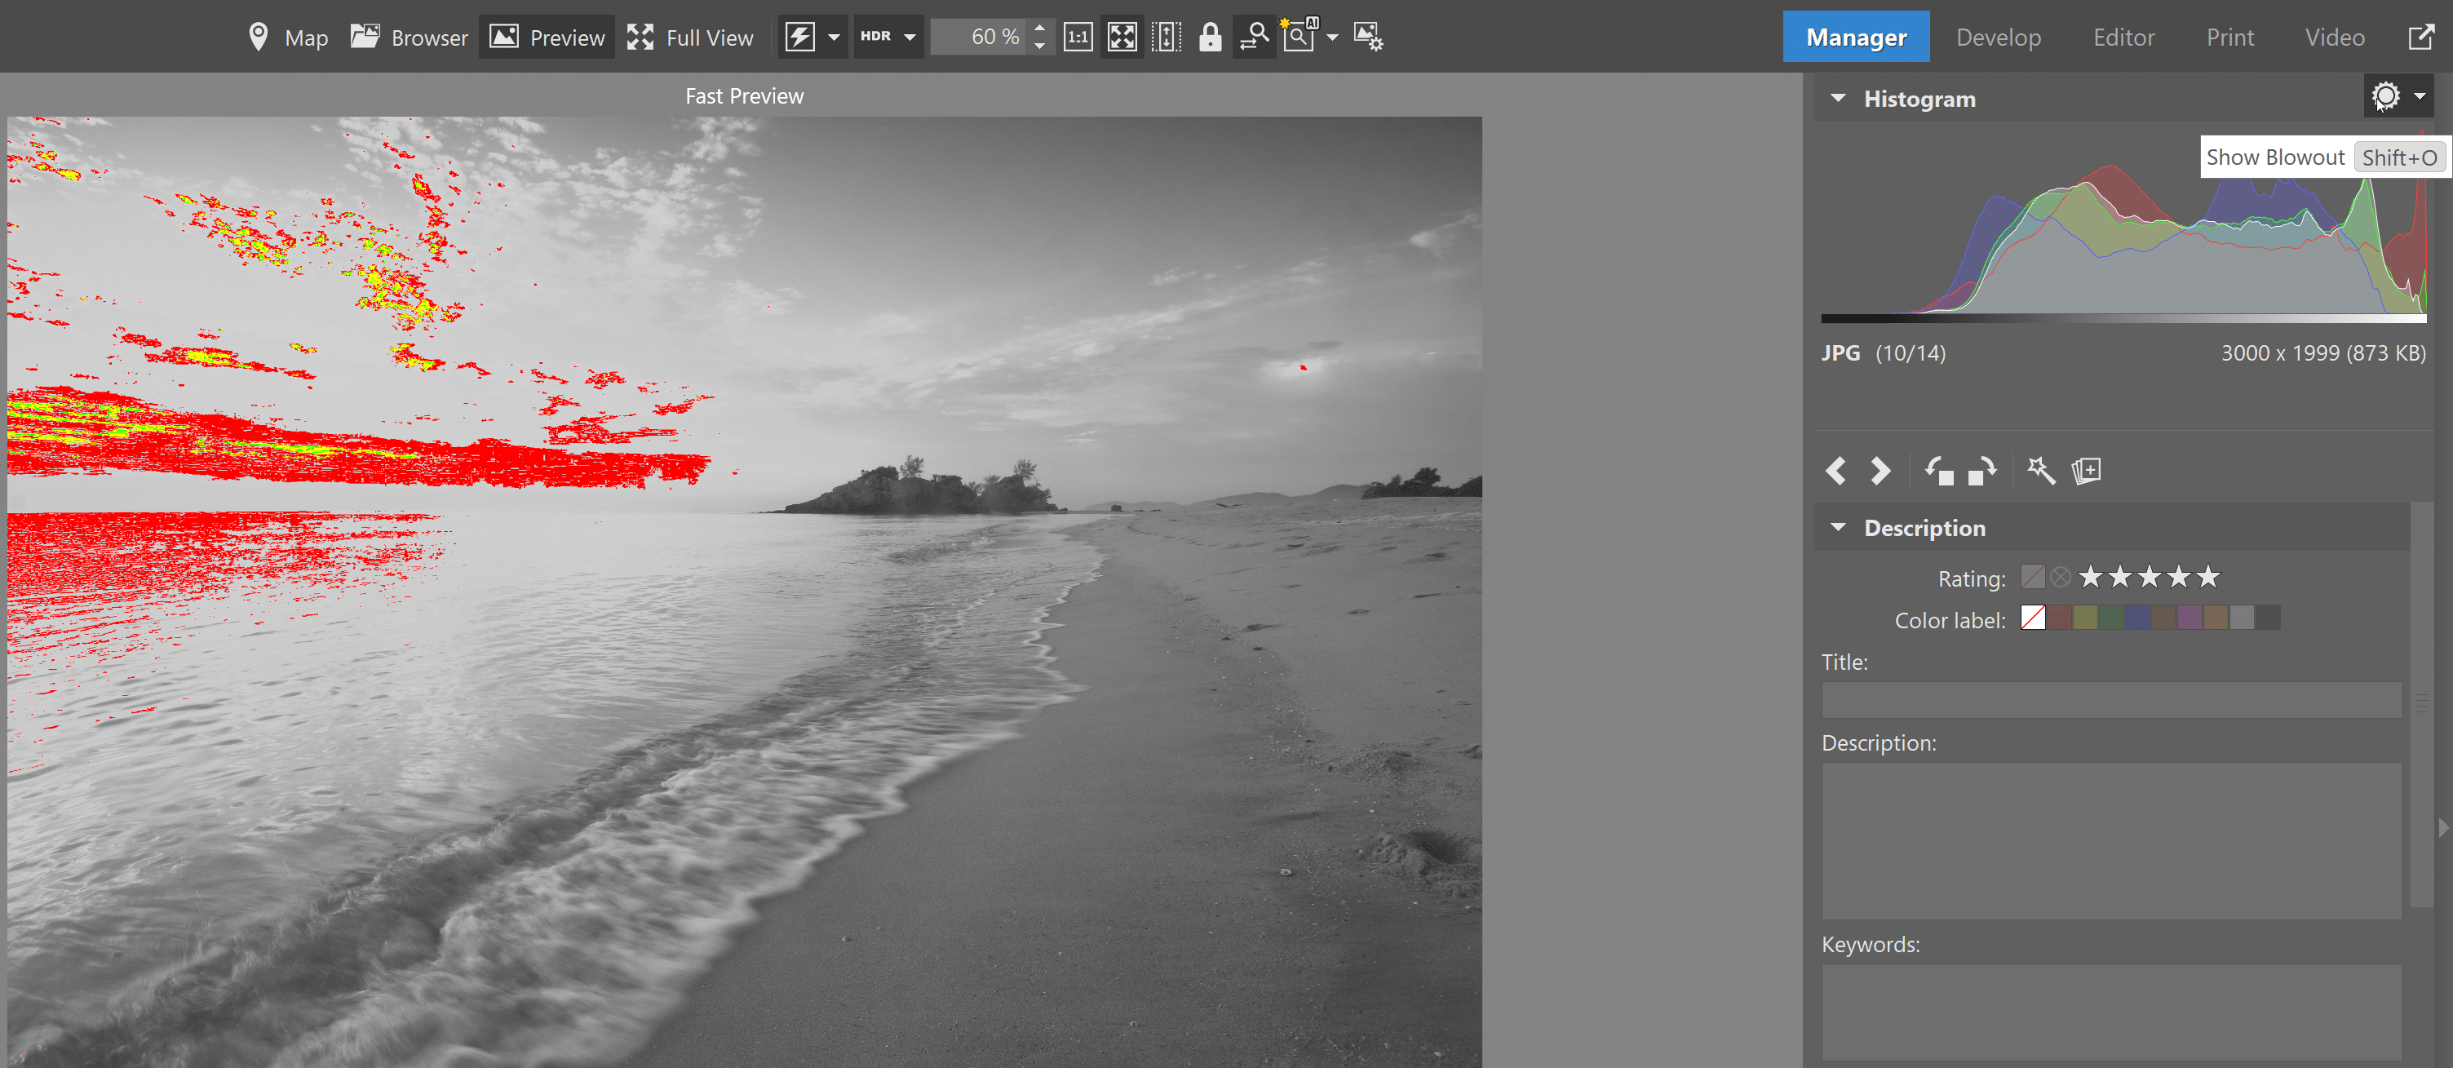Image resolution: width=2453 pixels, height=1068 pixels.
Task: Open the Editor tab
Action: (x=2123, y=38)
